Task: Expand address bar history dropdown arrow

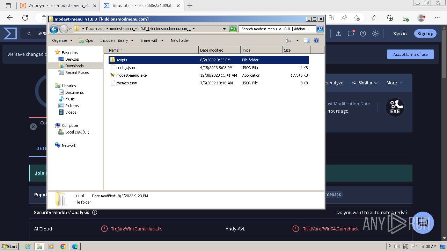Action: point(224,29)
